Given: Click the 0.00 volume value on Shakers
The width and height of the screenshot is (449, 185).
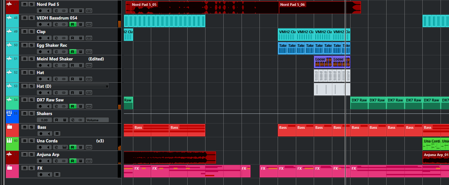Looking at the screenshot, I should [x=44, y=120].
